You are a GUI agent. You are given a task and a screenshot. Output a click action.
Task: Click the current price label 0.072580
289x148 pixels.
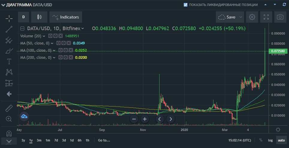(x=278, y=51)
